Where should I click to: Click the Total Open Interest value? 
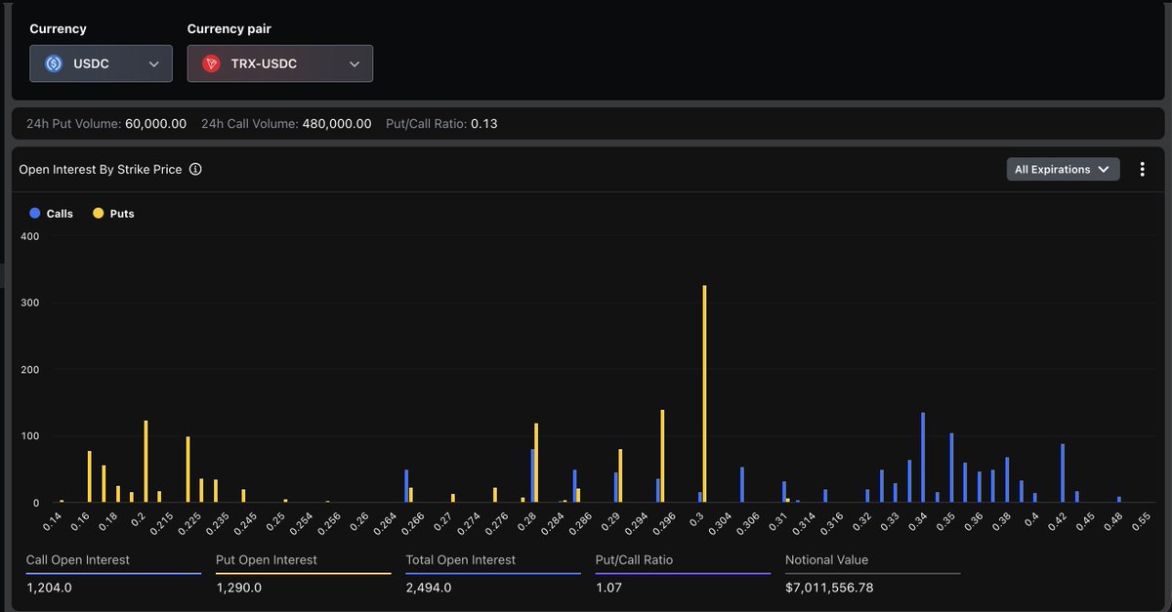pos(429,589)
